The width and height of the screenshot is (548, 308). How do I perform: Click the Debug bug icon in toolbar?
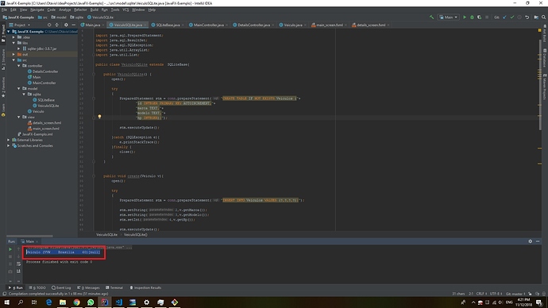tap(472, 17)
